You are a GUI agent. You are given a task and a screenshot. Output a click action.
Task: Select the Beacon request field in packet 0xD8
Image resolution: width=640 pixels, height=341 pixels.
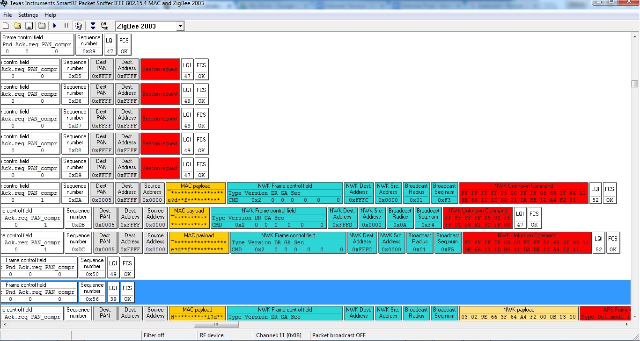[160, 143]
